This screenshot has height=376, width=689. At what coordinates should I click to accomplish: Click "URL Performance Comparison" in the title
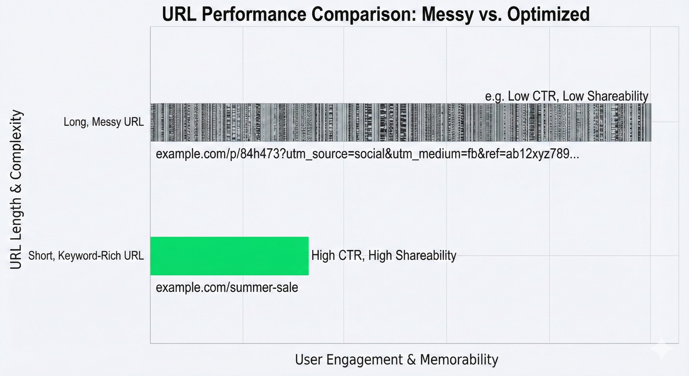click(289, 14)
